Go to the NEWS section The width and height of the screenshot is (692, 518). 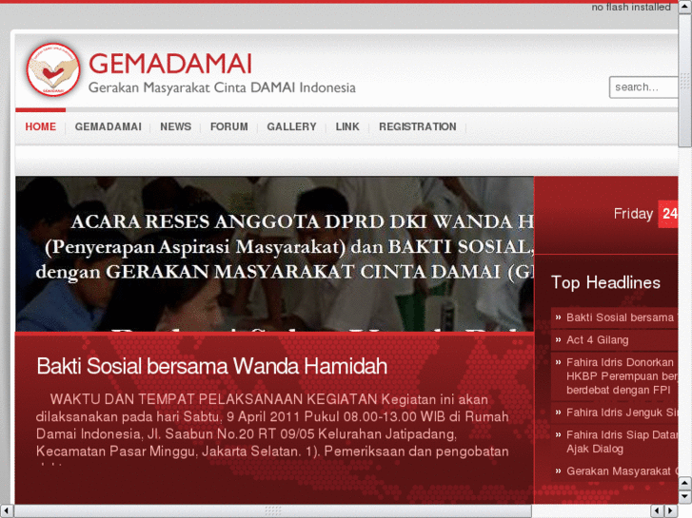[x=176, y=127]
